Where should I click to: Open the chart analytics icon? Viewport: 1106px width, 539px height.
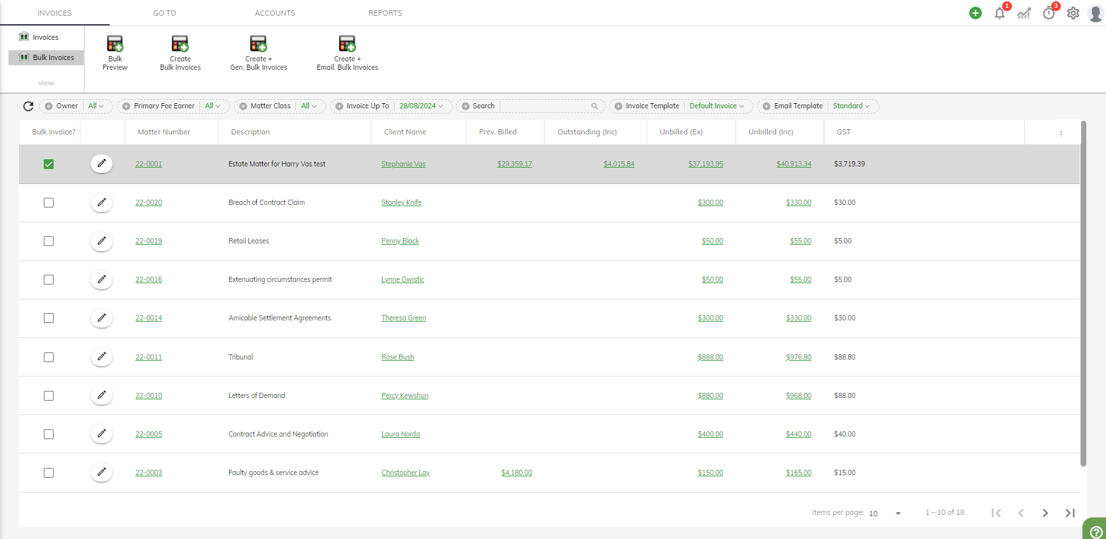coord(1024,13)
